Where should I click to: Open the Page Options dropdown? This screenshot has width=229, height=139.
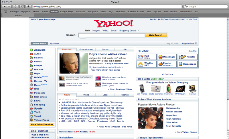pyautogui.click(x=189, y=43)
